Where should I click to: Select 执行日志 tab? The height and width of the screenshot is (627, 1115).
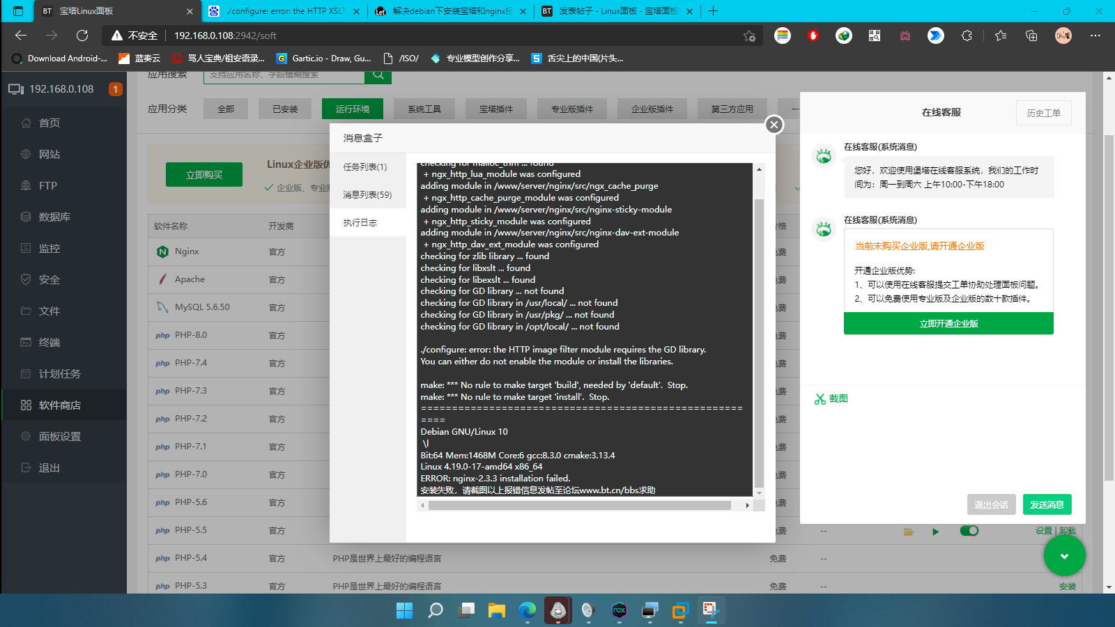click(x=368, y=223)
